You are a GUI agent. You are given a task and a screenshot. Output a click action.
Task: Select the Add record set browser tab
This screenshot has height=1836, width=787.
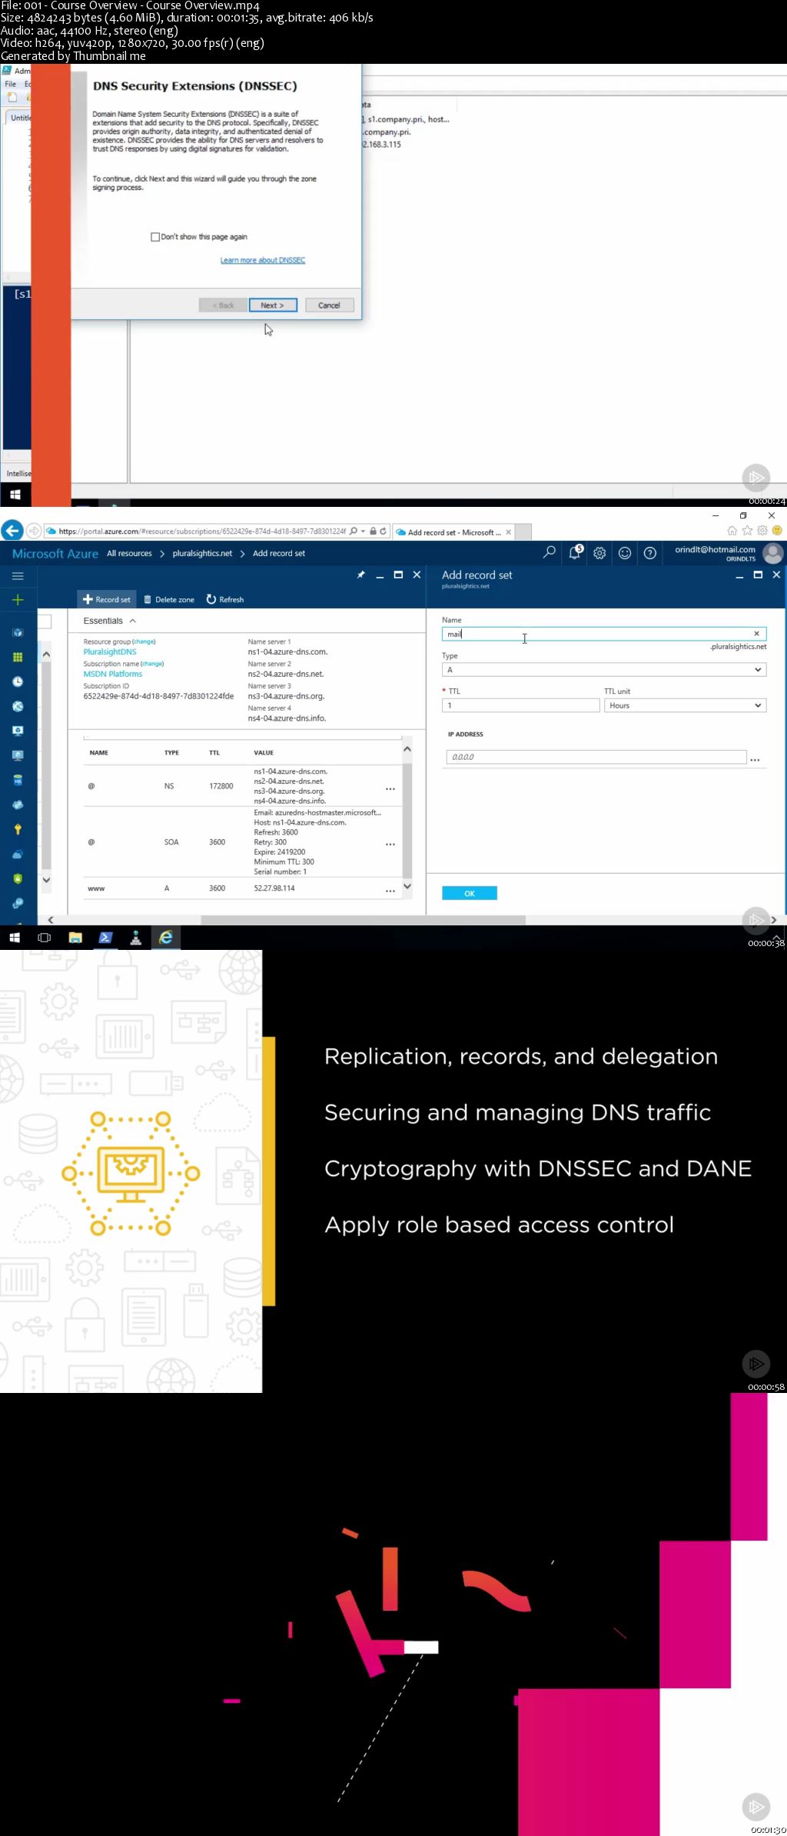coord(453,531)
